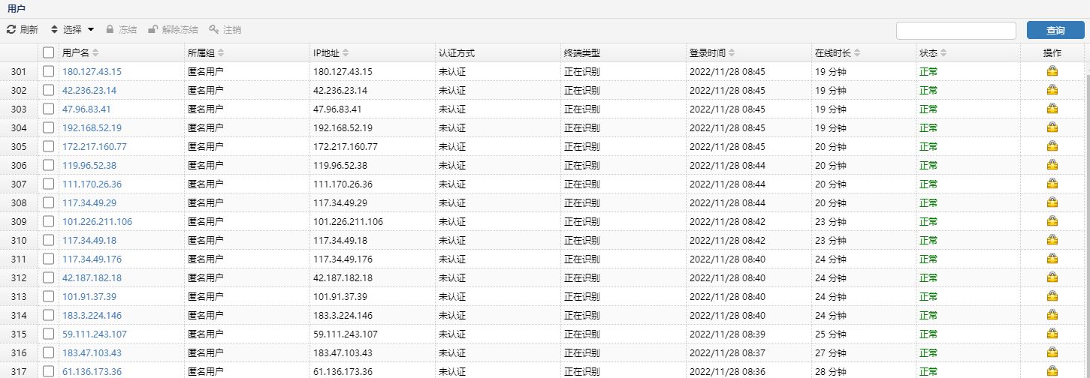Image resolution: width=1090 pixels, height=378 pixels.
Task: Click the lock icon for row 313
Action: click(1052, 296)
